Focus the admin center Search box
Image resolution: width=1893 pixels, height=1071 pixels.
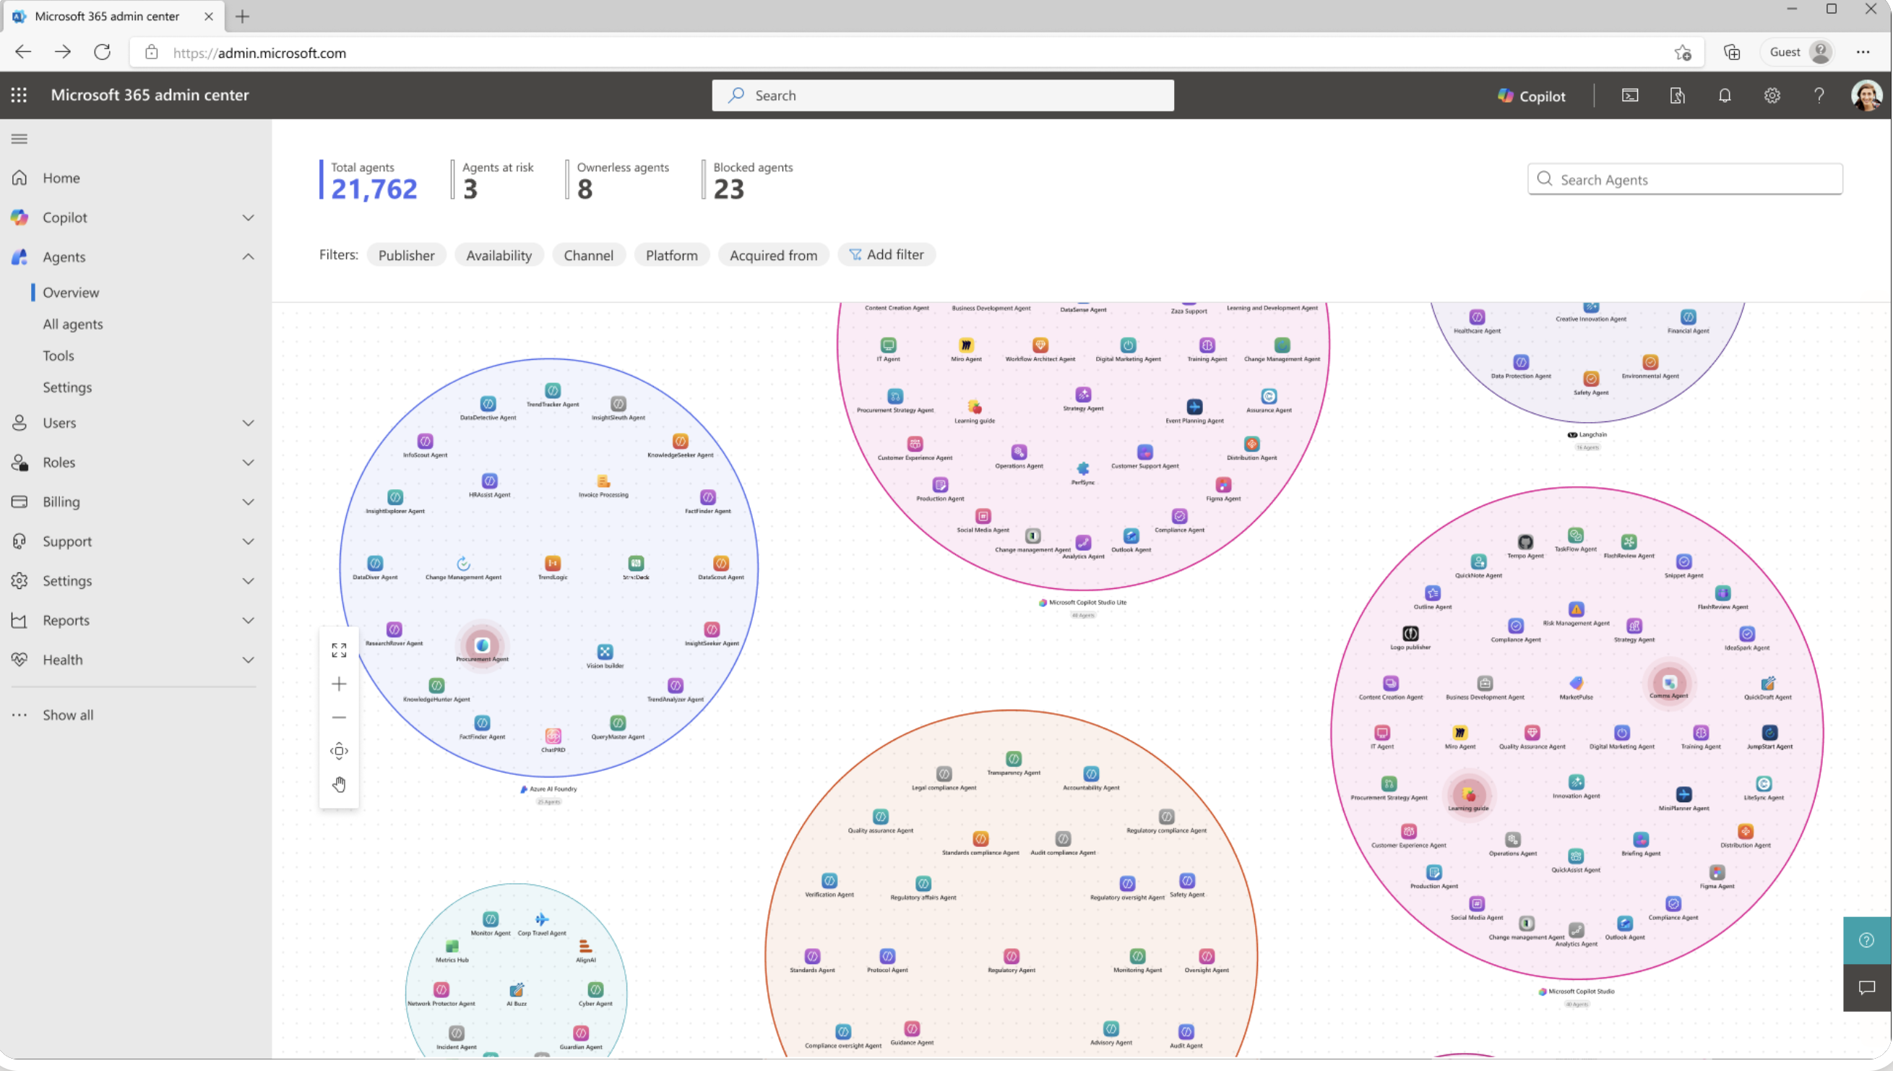pos(943,95)
